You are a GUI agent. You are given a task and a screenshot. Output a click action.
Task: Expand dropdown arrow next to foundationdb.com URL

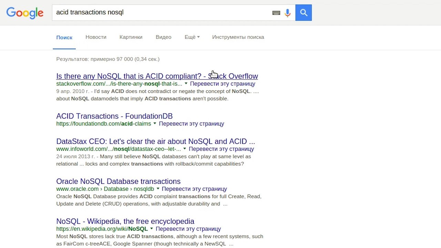tap(155, 124)
